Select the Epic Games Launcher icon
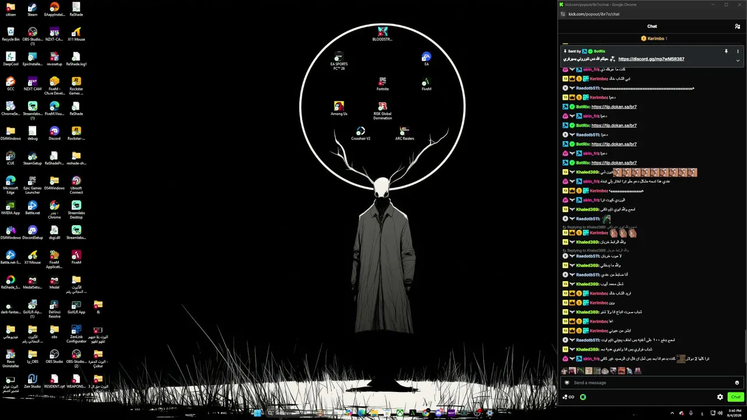This screenshot has width=747, height=420. [x=32, y=185]
